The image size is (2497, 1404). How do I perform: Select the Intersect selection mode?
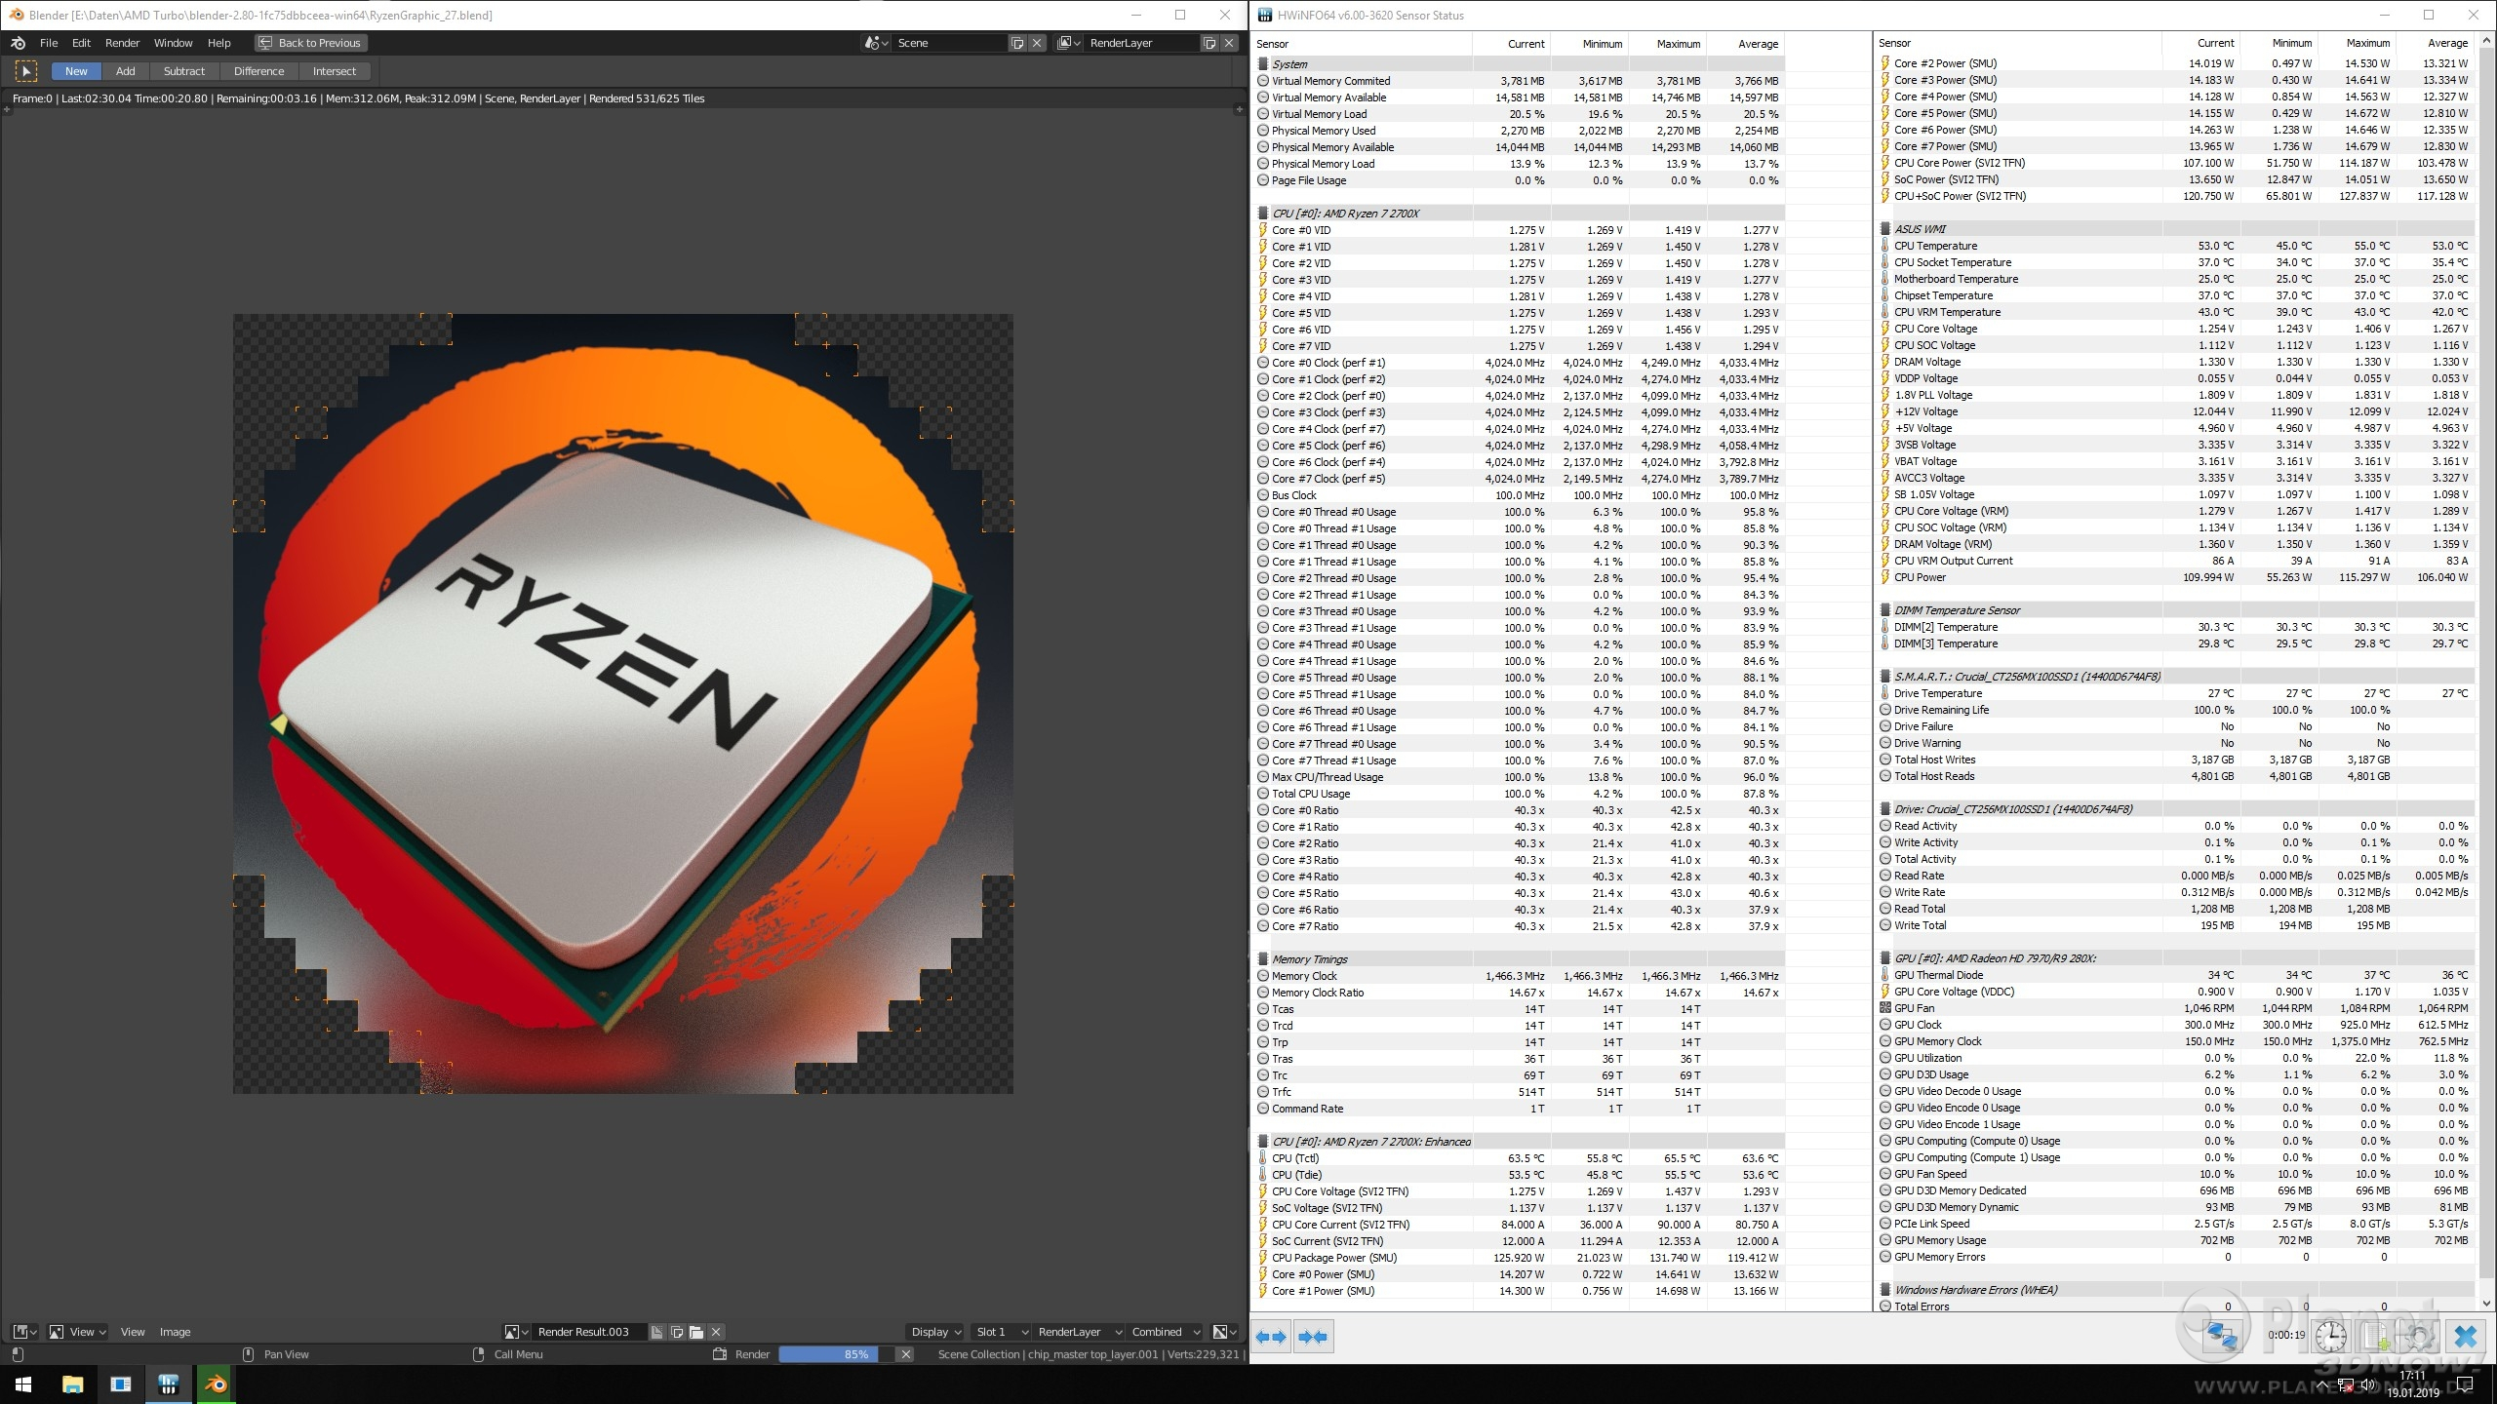click(335, 71)
